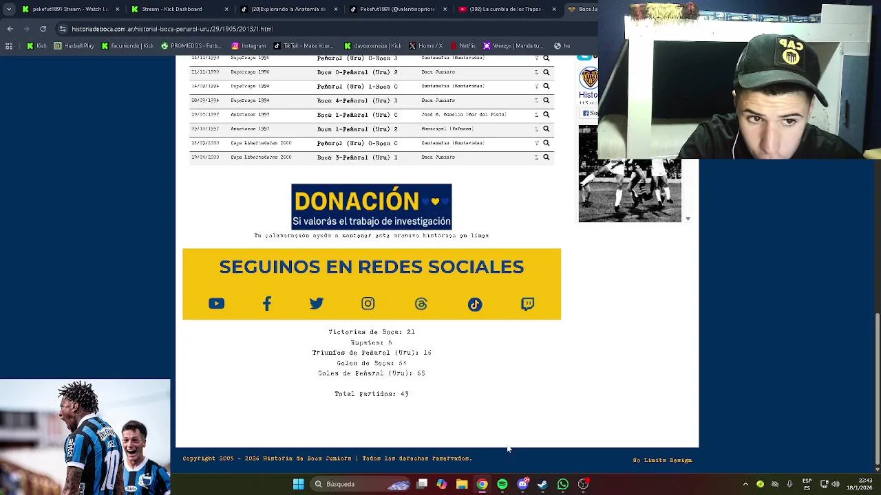Viewport: 881px width, 495px height.
Task: Show hidden system tray icons
Action: [x=745, y=484]
